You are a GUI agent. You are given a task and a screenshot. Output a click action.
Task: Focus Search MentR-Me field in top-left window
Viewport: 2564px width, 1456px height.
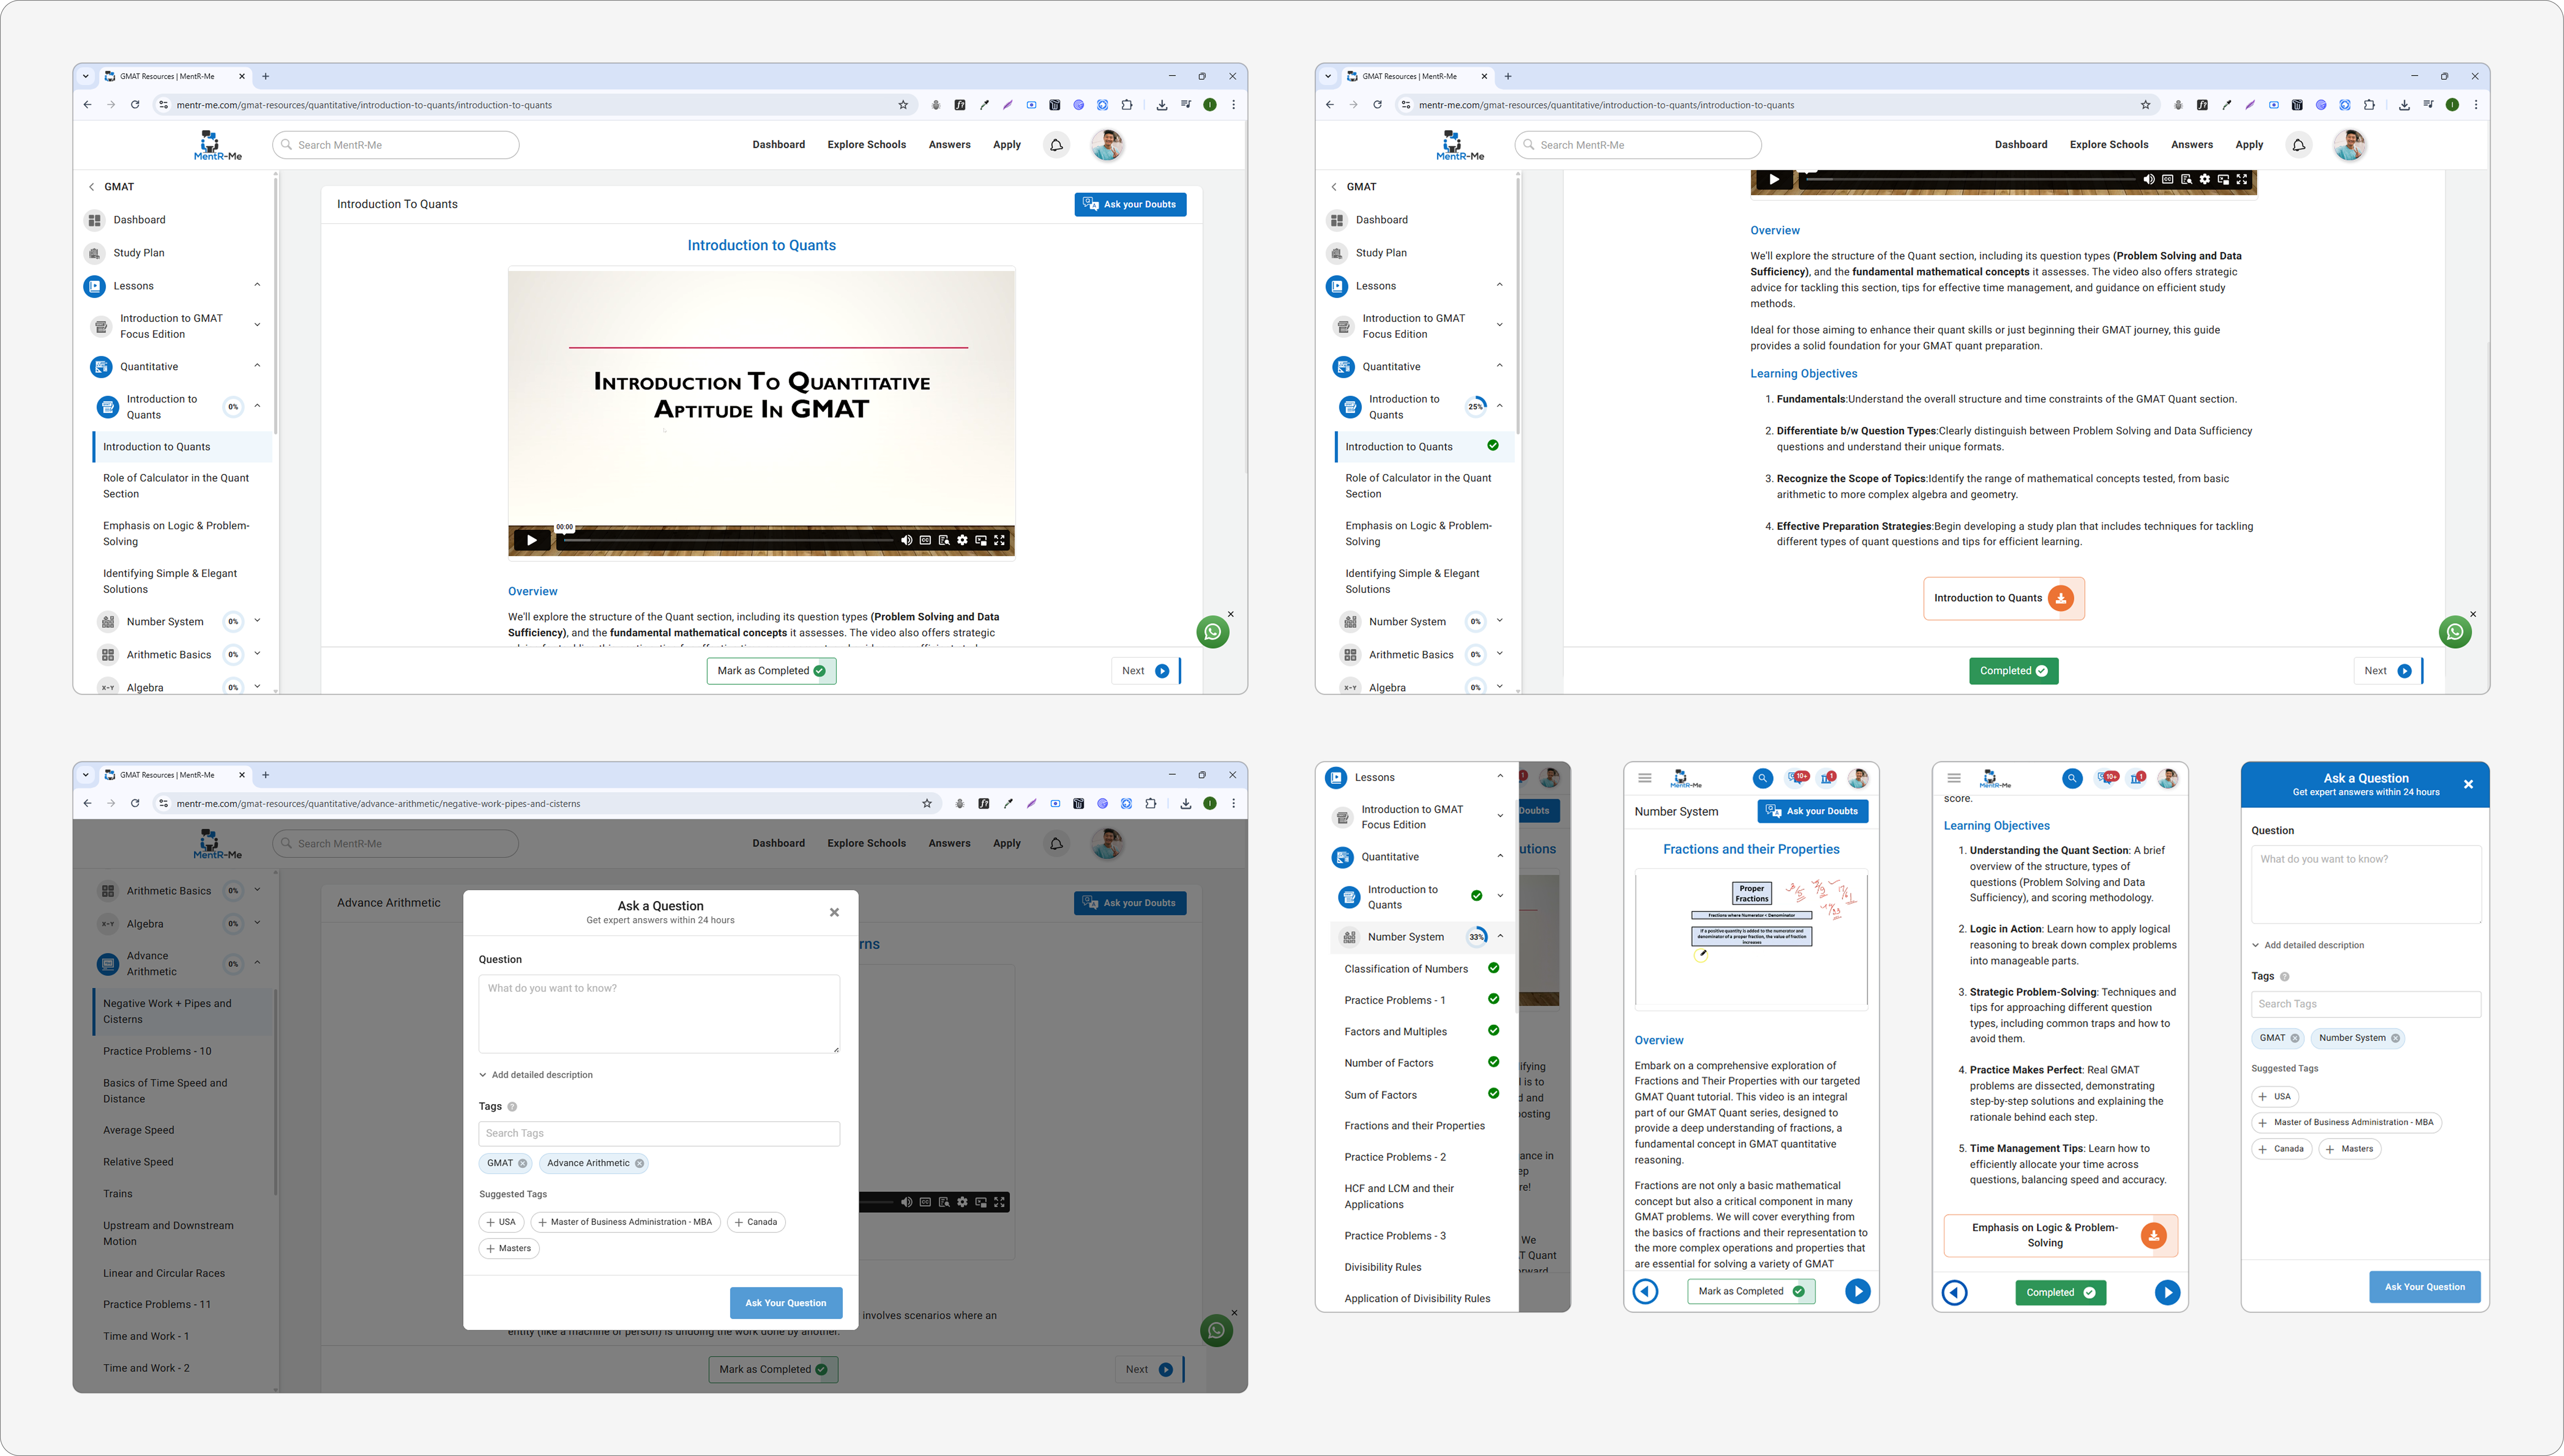(x=396, y=145)
